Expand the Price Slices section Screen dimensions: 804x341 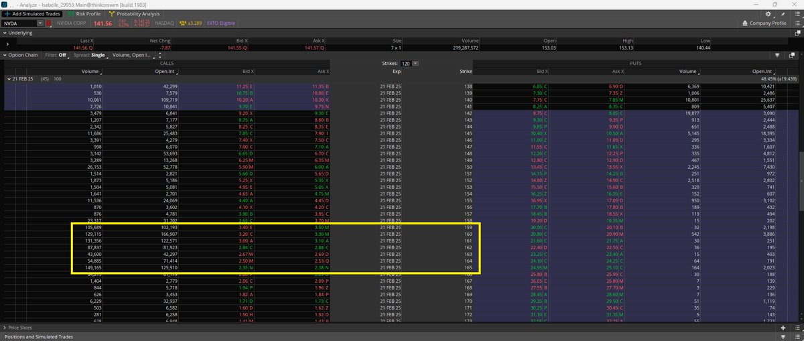coord(4,328)
